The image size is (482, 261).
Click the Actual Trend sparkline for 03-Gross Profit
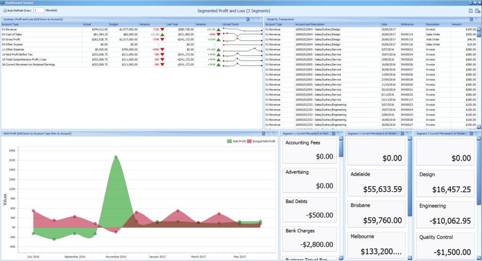[242, 40]
